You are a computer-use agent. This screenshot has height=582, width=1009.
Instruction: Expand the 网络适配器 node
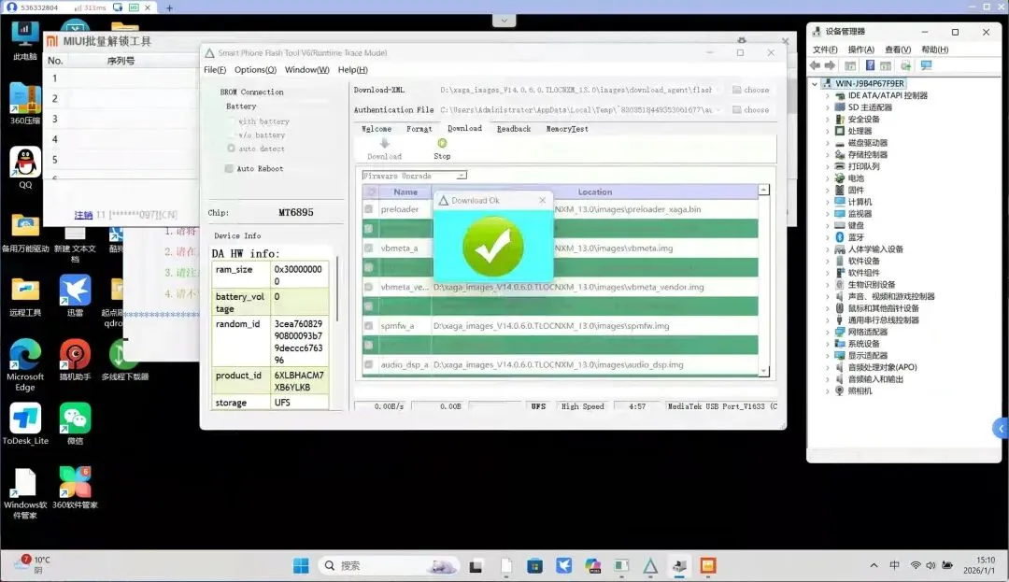click(x=828, y=332)
